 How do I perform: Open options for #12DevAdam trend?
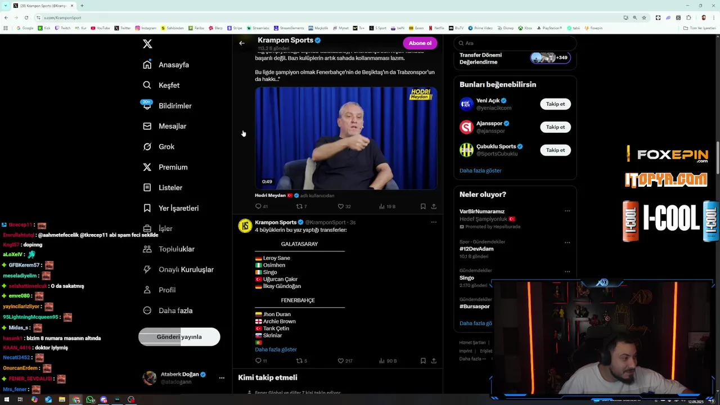567,243
